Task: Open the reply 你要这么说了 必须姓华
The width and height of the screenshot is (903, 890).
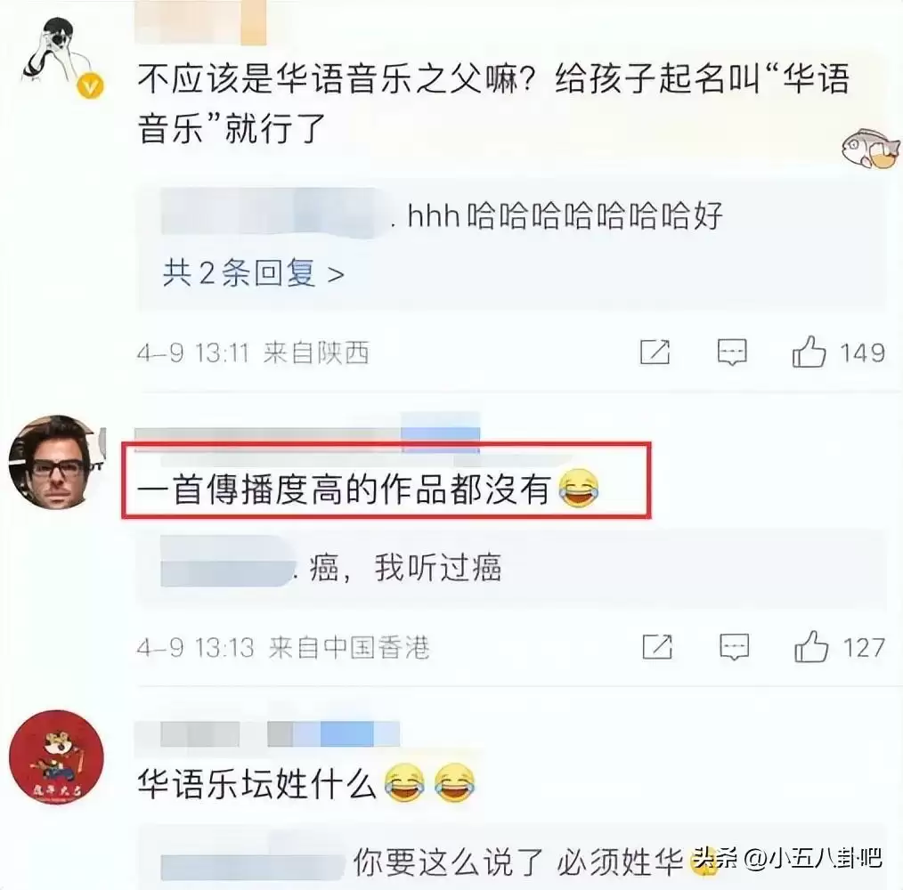Action: 518,862
